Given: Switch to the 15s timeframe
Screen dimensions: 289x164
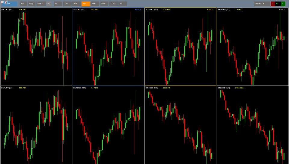Looking at the screenshot, I should [67, 4].
